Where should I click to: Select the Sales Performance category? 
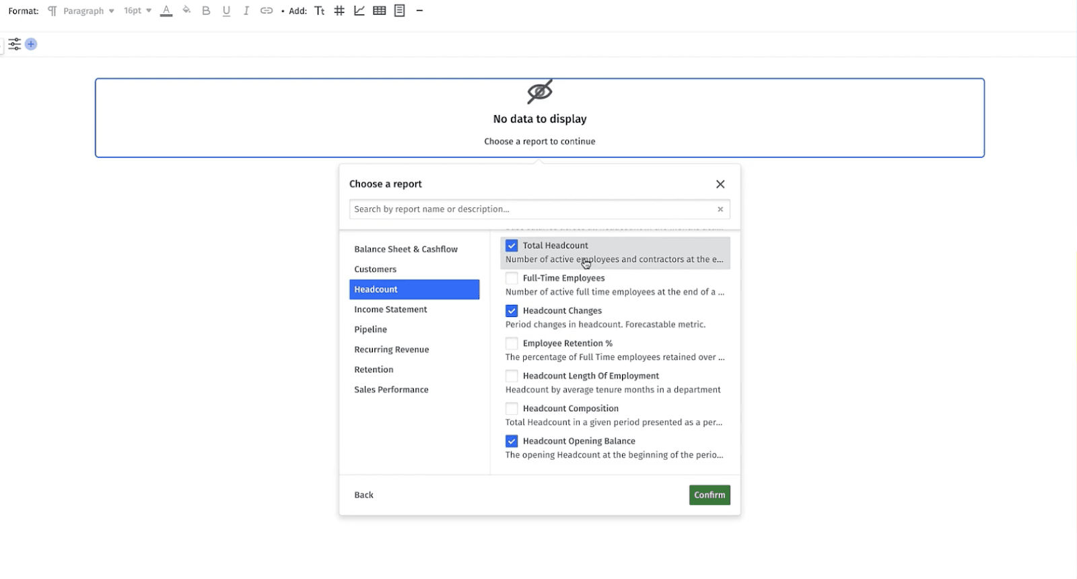(414, 390)
